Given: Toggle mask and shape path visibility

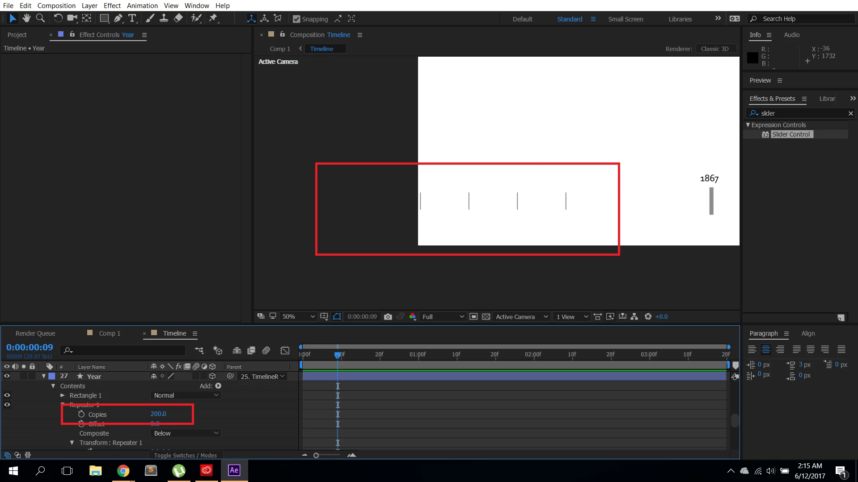Looking at the screenshot, I should pyautogui.click(x=337, y=316).
